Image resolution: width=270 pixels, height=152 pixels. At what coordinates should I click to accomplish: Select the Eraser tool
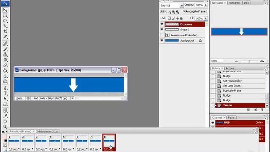5,65
